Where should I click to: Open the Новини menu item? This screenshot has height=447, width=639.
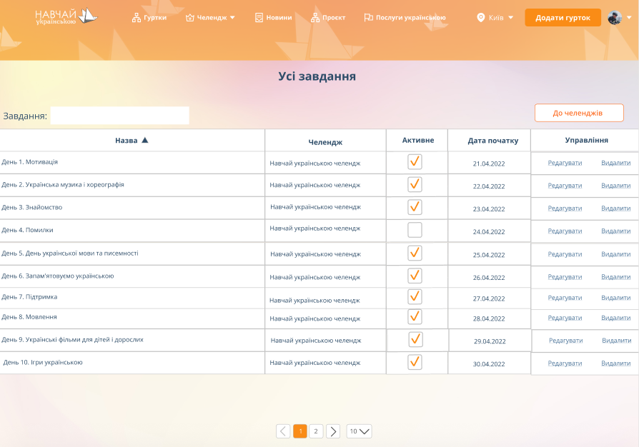click(x=274, y=18)
